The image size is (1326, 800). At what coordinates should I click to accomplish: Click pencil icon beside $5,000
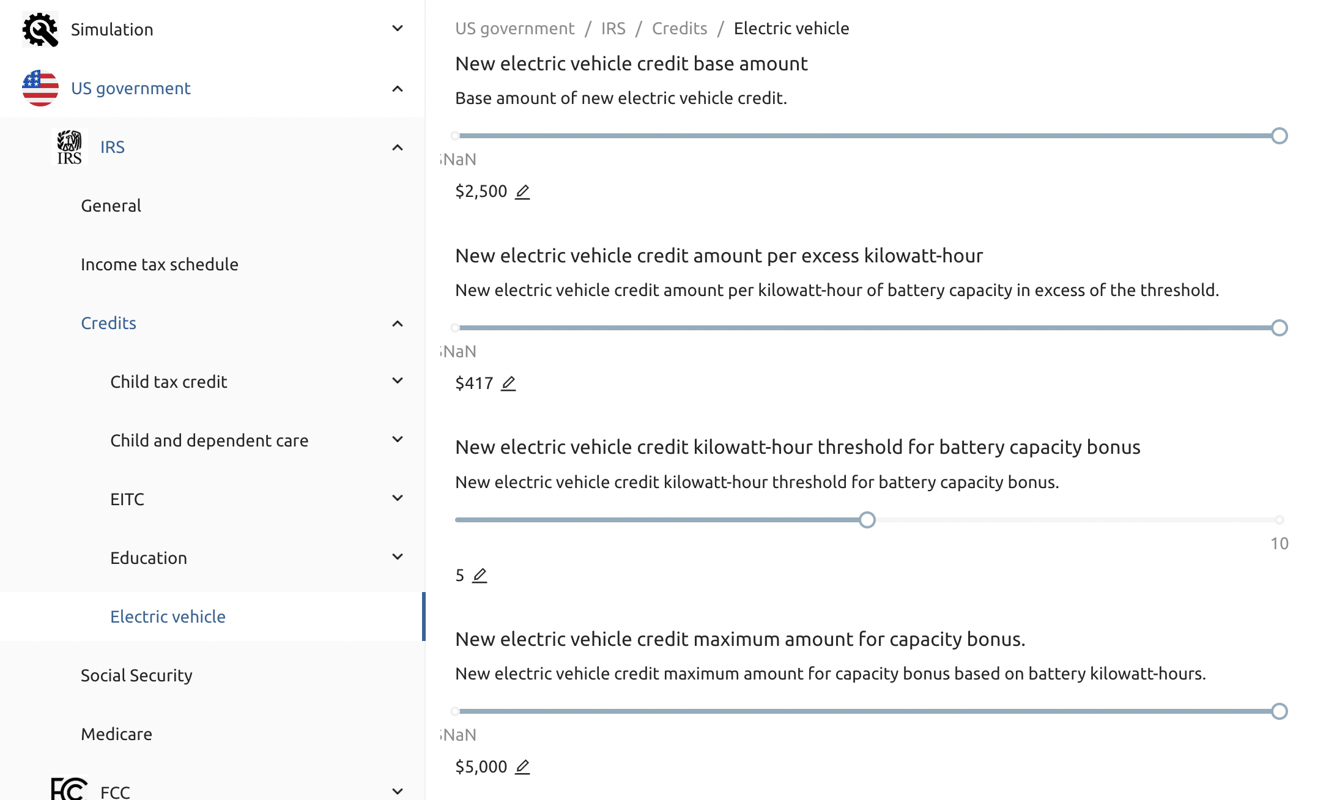(522, 767)
